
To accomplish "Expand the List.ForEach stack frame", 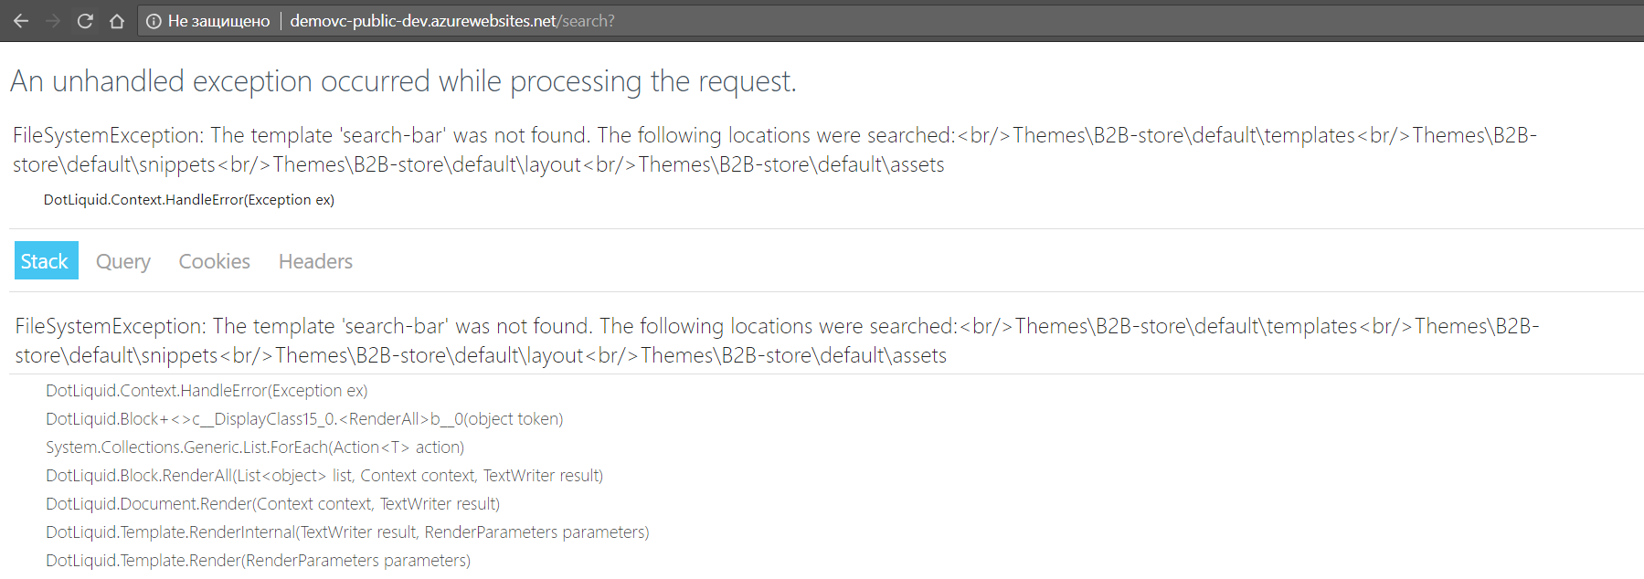I will 255,447.
